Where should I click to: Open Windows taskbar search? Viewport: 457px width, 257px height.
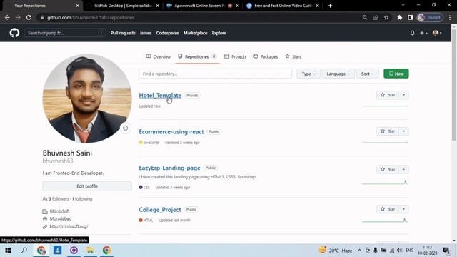24,251
